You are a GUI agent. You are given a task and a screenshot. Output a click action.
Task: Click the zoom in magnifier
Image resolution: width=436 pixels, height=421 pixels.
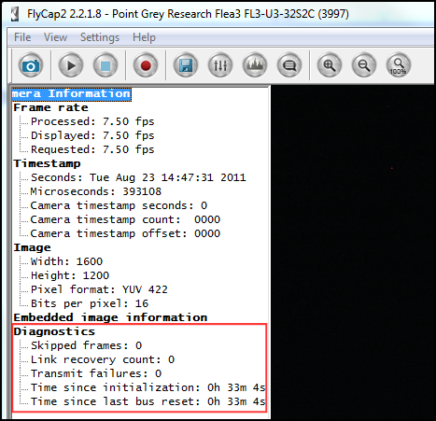330,65
